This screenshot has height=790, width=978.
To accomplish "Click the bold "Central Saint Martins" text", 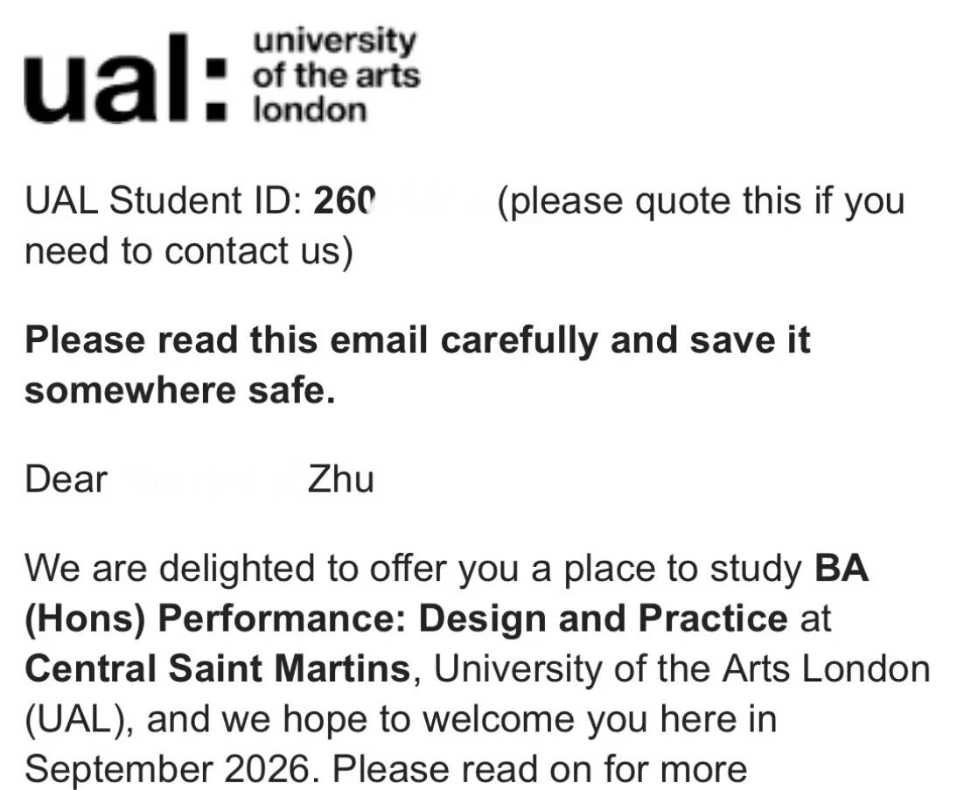I will tap(217, 670).
